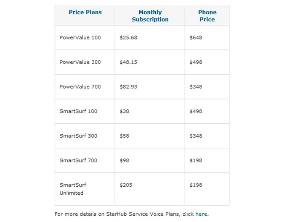Click the $48.15 monthly subscription value
Viewport: 303px width, 222px height.
128,62
